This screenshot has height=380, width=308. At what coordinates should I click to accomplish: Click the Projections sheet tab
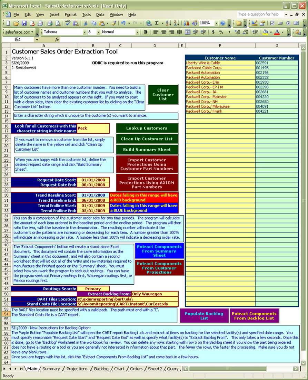click(77, 369)
